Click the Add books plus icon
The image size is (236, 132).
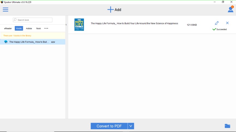tap(110, 10)
